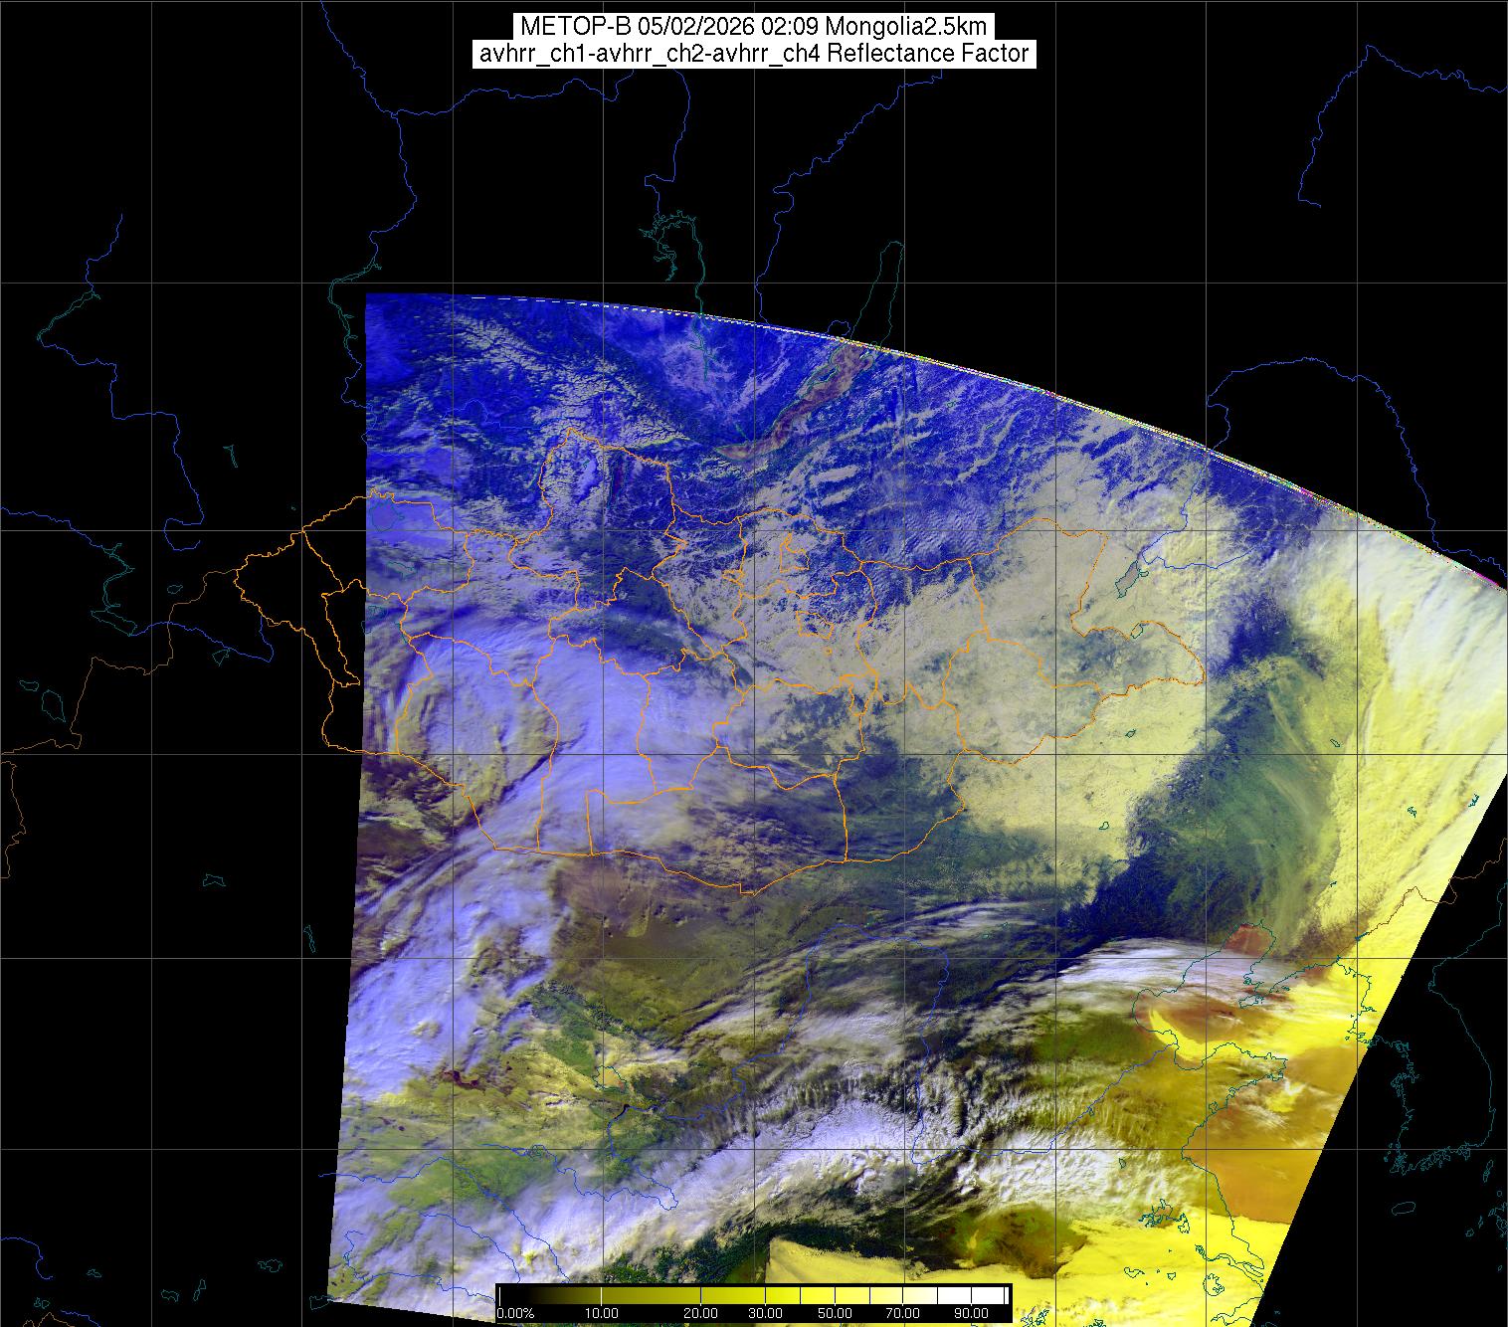Click the "avhrr_ch1-avhrr_ch2-avhrr_ch4 Reflectance Factor" subtitle
This screenshot has height=1327, width=1508.
pos(754,54)
